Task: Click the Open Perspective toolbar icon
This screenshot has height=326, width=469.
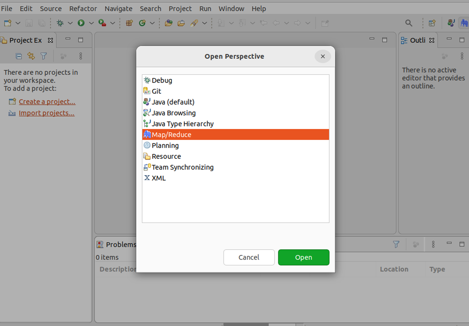Action: coord(432,23)
